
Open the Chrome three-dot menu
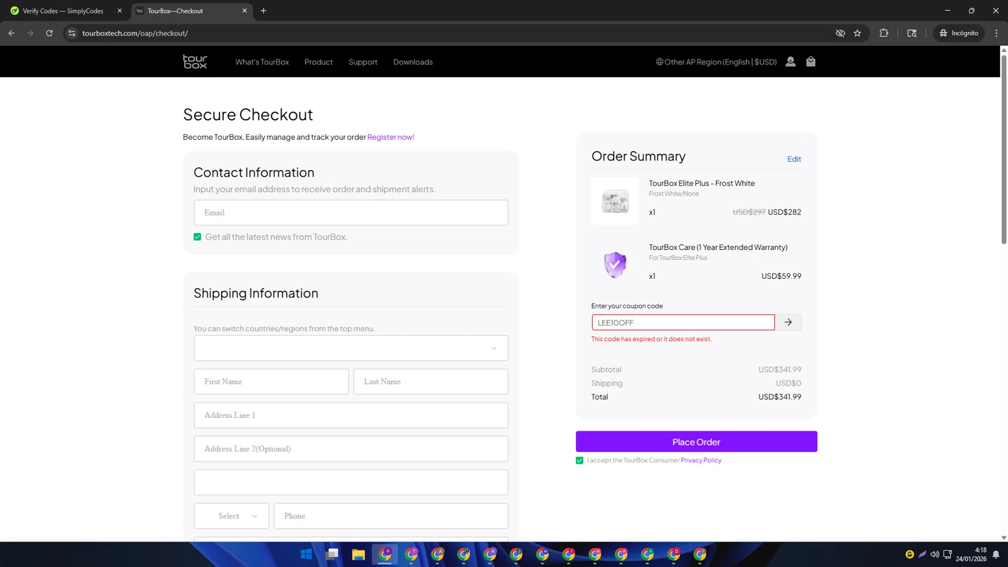pyautogui.click(x=996, y=33)
